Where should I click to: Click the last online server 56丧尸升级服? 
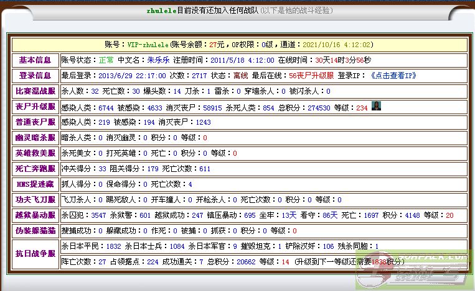pos(311,76)
